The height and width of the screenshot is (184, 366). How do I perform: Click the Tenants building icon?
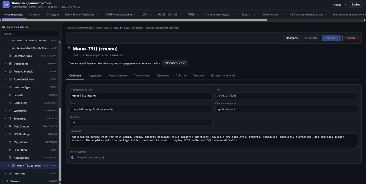pos(7,181)
